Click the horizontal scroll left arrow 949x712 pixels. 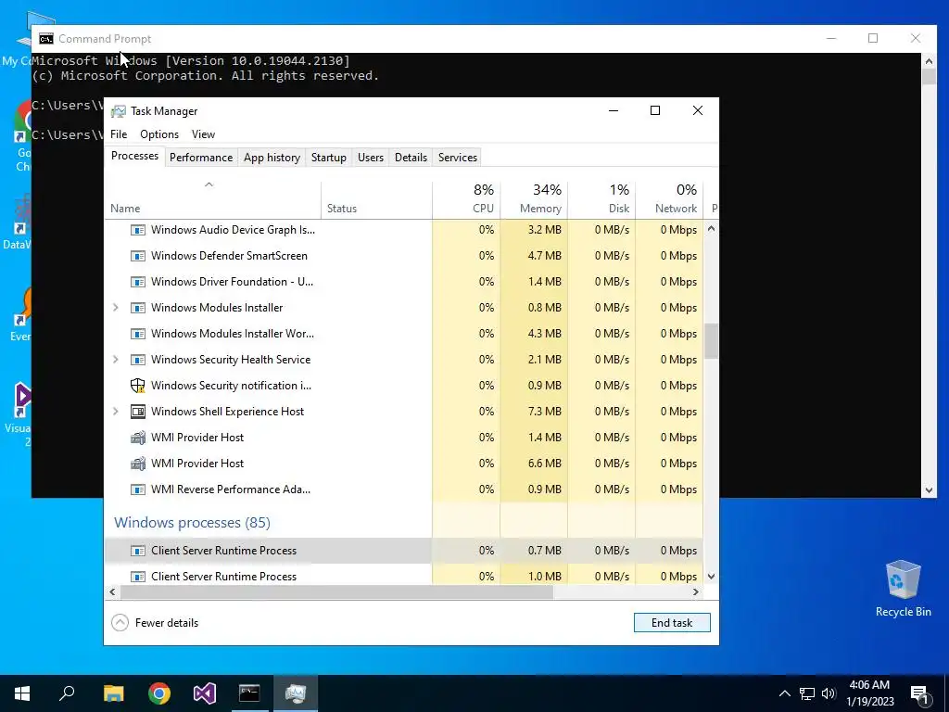pyautogui.click(x=112, y=592)
